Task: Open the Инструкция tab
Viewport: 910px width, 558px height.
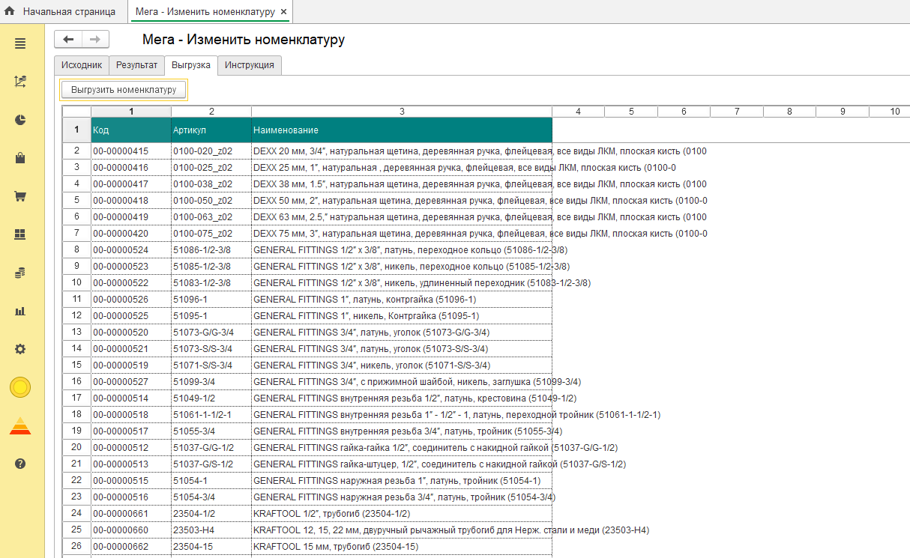Action: point(250,65)
